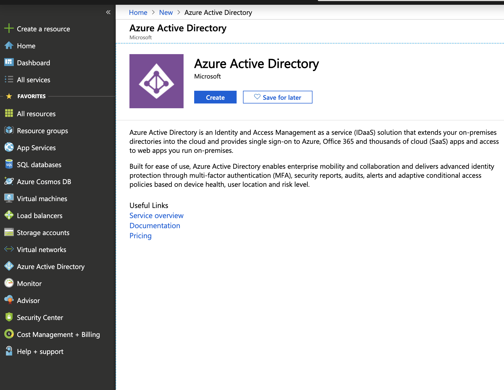
Task: Open Advisor label in sidebar
Action: (28, 301)
